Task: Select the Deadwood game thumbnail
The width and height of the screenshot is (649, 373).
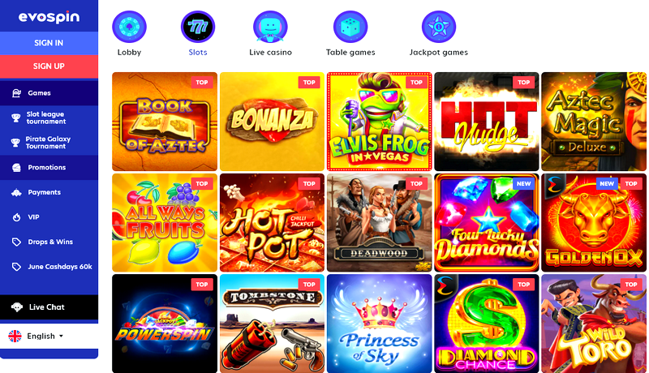Action: 380,222
